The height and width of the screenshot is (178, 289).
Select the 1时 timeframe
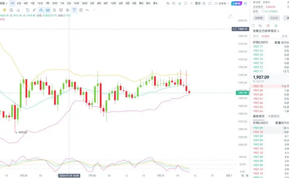click(12, 3)
